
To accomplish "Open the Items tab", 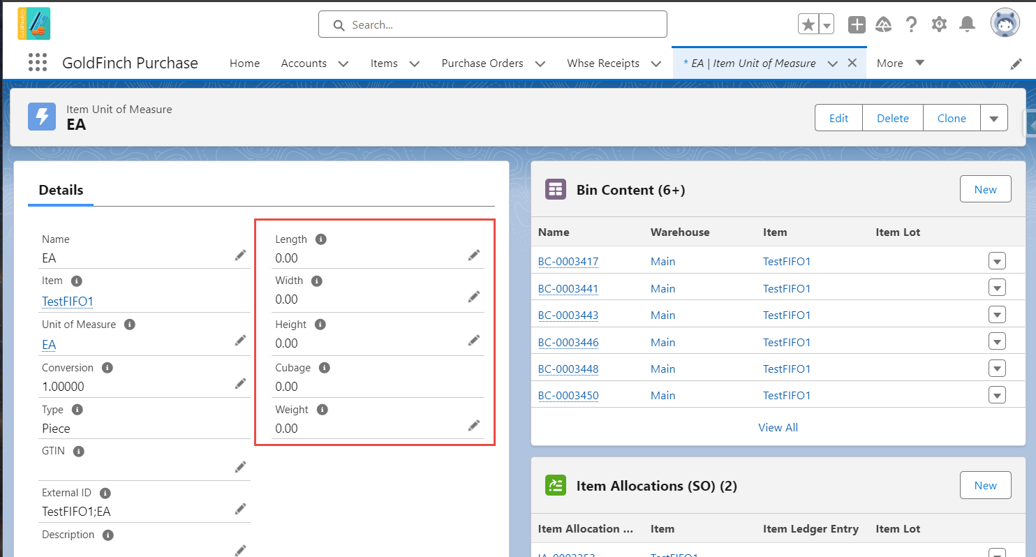I will tap(384, 63).
